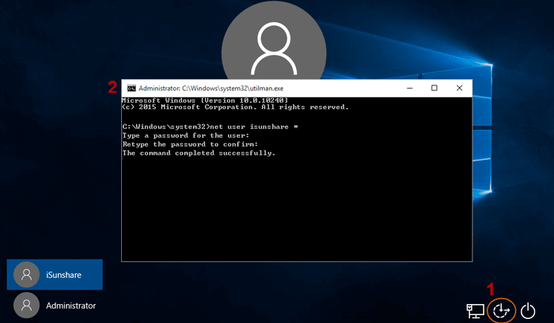Image resolution: width=554 pixels, height=323 pixels.
Task: Open the Ease of Access icon
Action: 501,311
